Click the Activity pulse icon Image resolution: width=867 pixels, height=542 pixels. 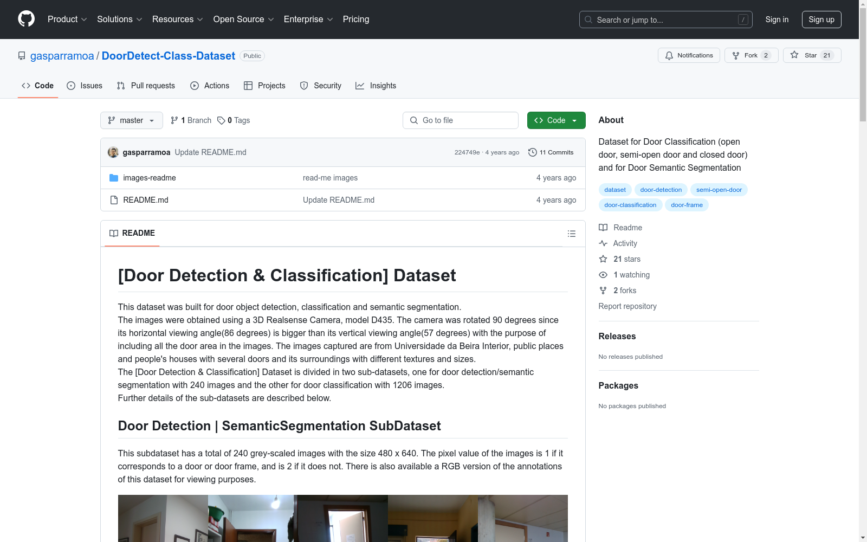pyautogui.click(x=603, y=243)
